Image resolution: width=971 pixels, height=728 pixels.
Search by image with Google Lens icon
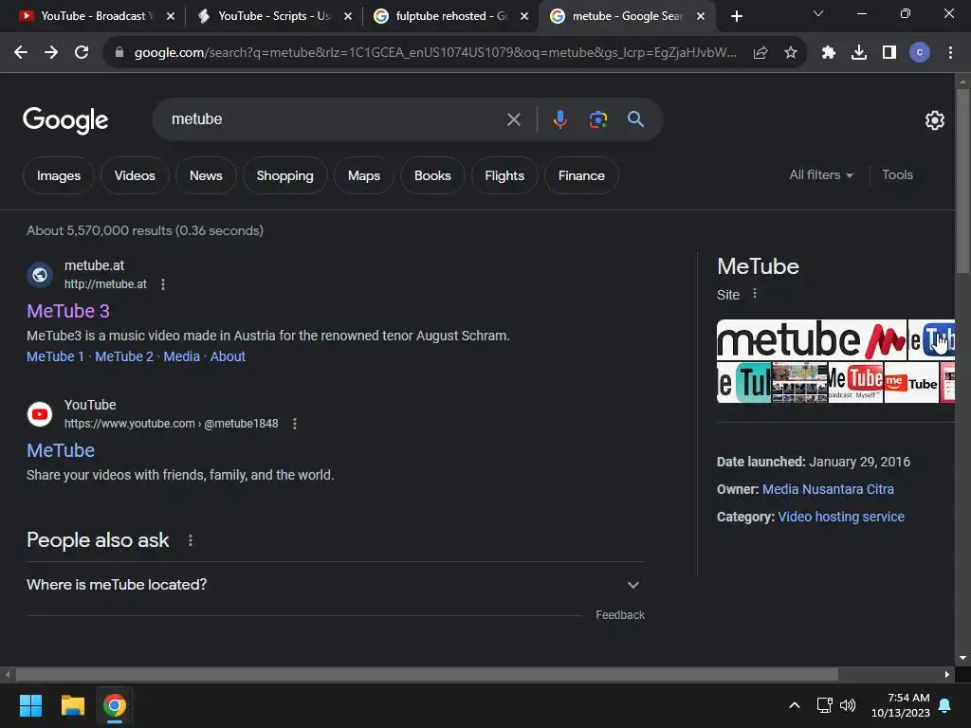click(x=598, y=119)
